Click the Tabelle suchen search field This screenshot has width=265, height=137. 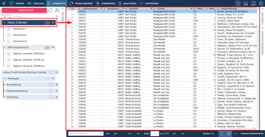(x=85, y=133)
